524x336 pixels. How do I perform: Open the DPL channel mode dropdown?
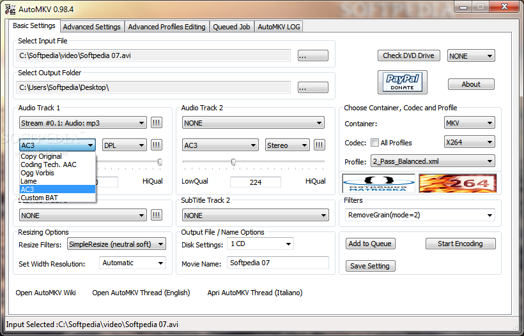pos(125,145)
